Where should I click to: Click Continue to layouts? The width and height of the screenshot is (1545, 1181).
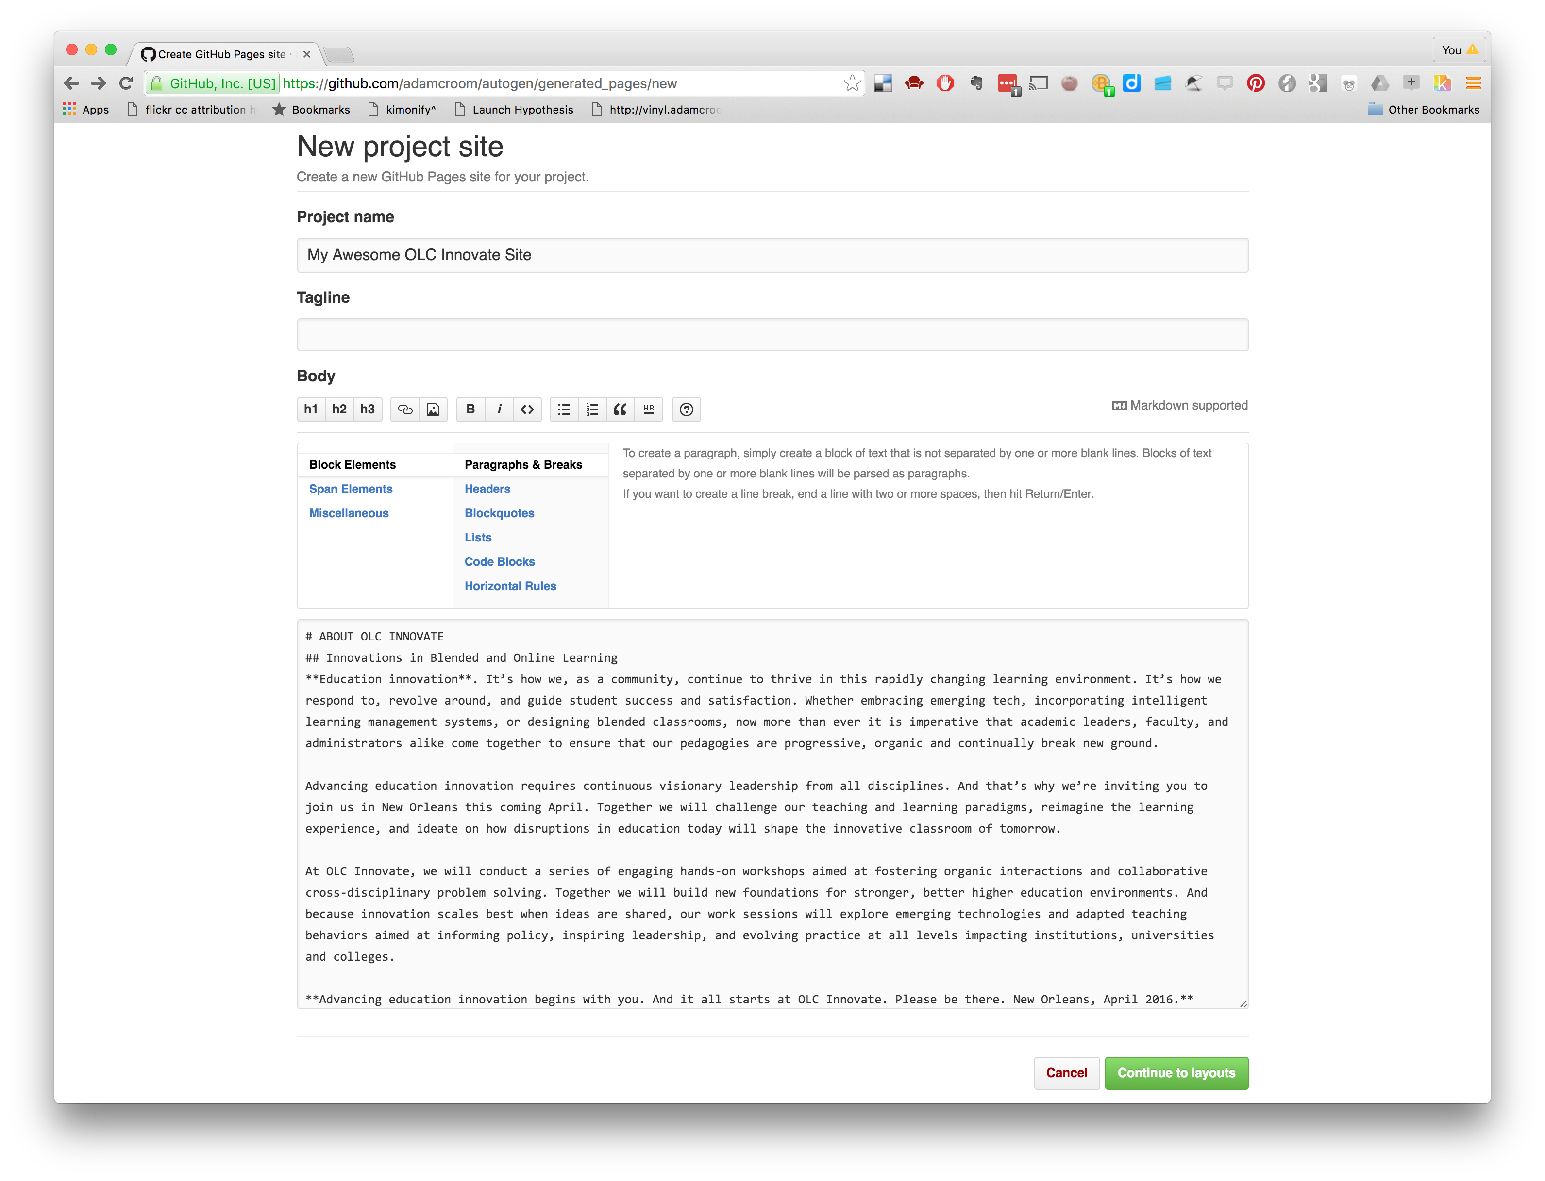click(1176, 1073)
